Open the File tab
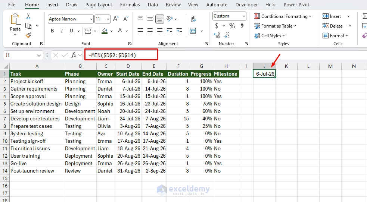This screenshot has height=202, width=367. pyautogui.click(x=12, y=5)
